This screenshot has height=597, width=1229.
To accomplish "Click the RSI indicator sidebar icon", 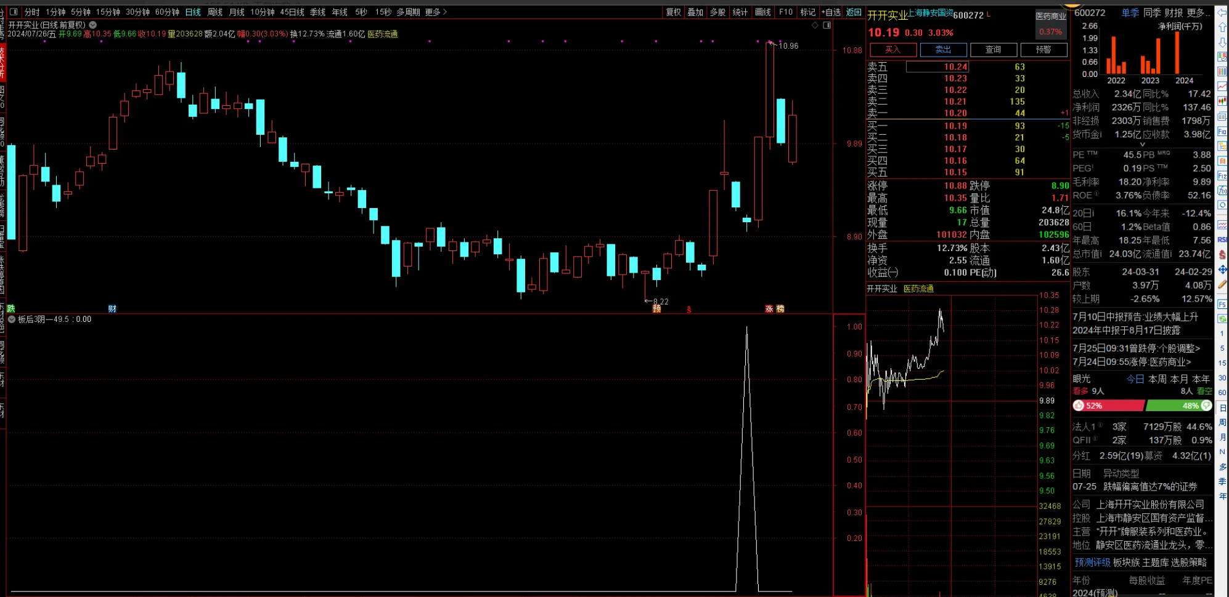I will coord(1222,239).
